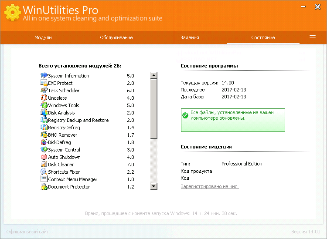
Task: Click the Undelete lifebuoy icon
Action: point(44,98)
